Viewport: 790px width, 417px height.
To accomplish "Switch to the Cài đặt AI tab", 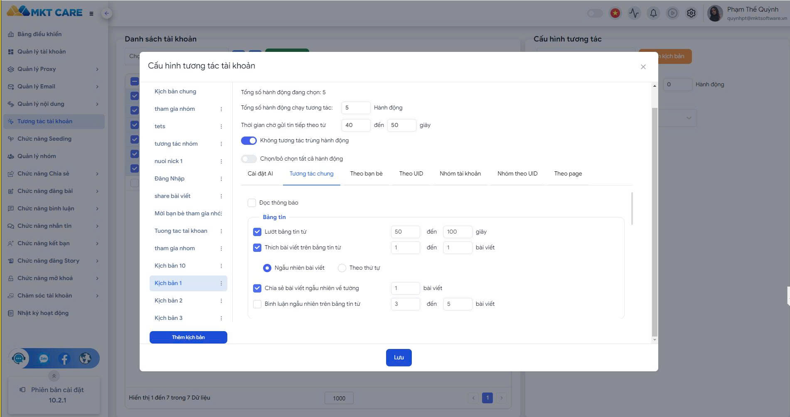I will [x=260, y=174].
